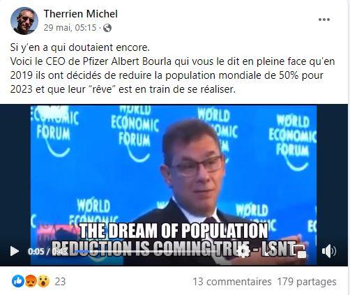Screen dimensions: 350x295
Task: Open Therrien Michel's profile picture
Action: [x=24, y=21]
